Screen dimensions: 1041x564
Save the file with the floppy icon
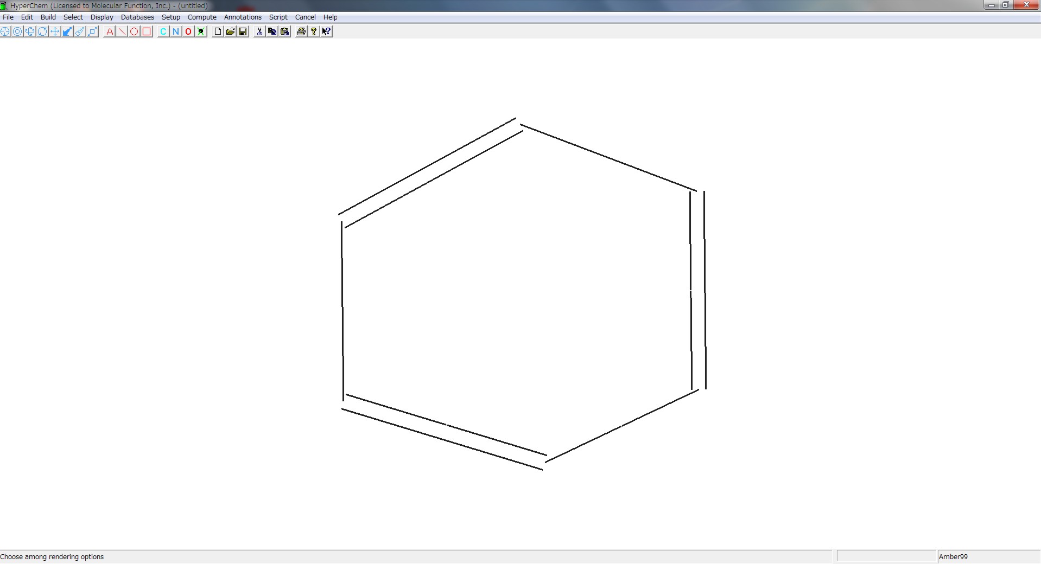pos(243,31)
